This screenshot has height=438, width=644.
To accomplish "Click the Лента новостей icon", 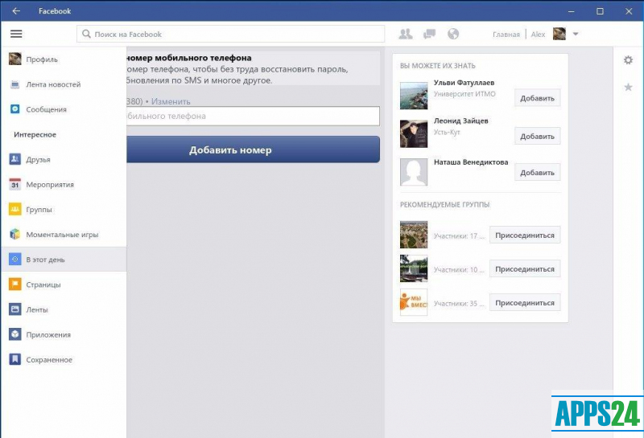I will click(15, 84).
